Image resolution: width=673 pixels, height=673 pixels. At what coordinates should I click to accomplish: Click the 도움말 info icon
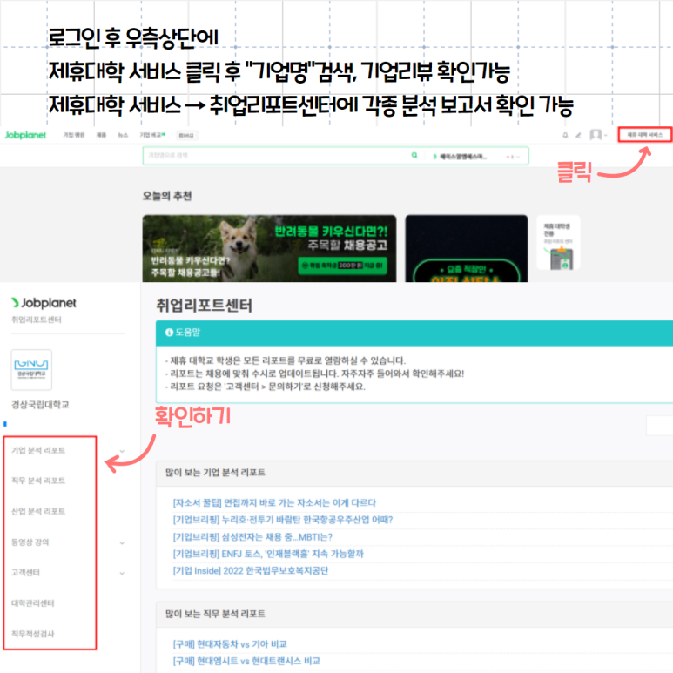pyautogui.click(x=169, y=333)
